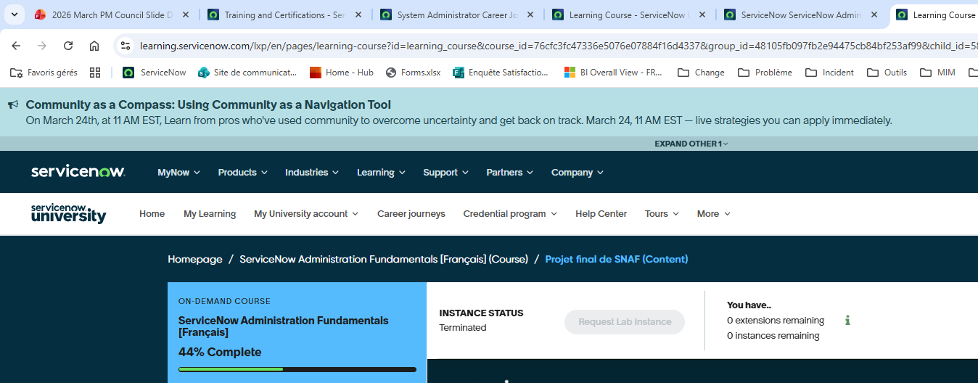Screen dimensions: 978x383
Task: Expand the Products menu
Action: coord(242,173)
